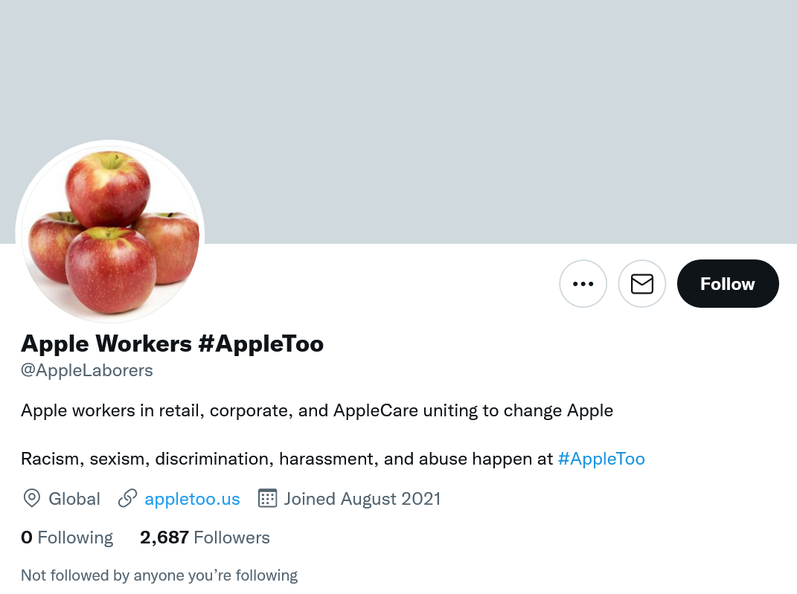Click the @AppleLaborers handle

[x=87, y=371]
